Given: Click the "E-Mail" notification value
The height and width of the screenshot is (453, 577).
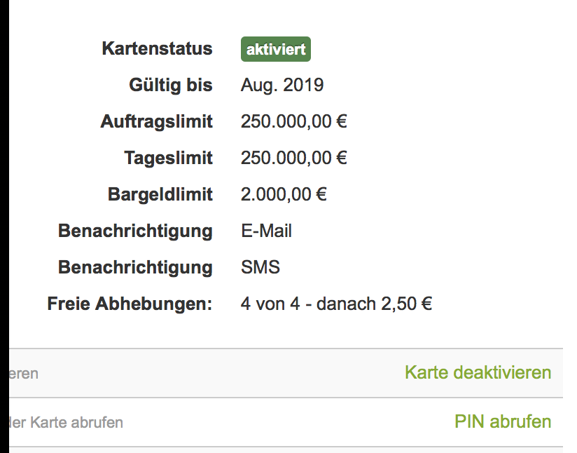Looking at the screenshot, I should 266,231.
